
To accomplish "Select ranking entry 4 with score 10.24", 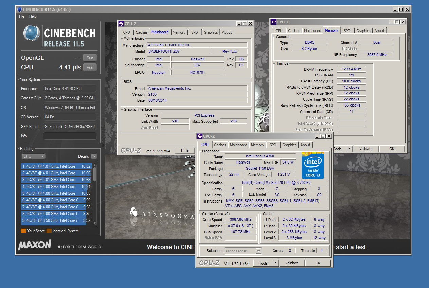I will (x=56, y=187).
